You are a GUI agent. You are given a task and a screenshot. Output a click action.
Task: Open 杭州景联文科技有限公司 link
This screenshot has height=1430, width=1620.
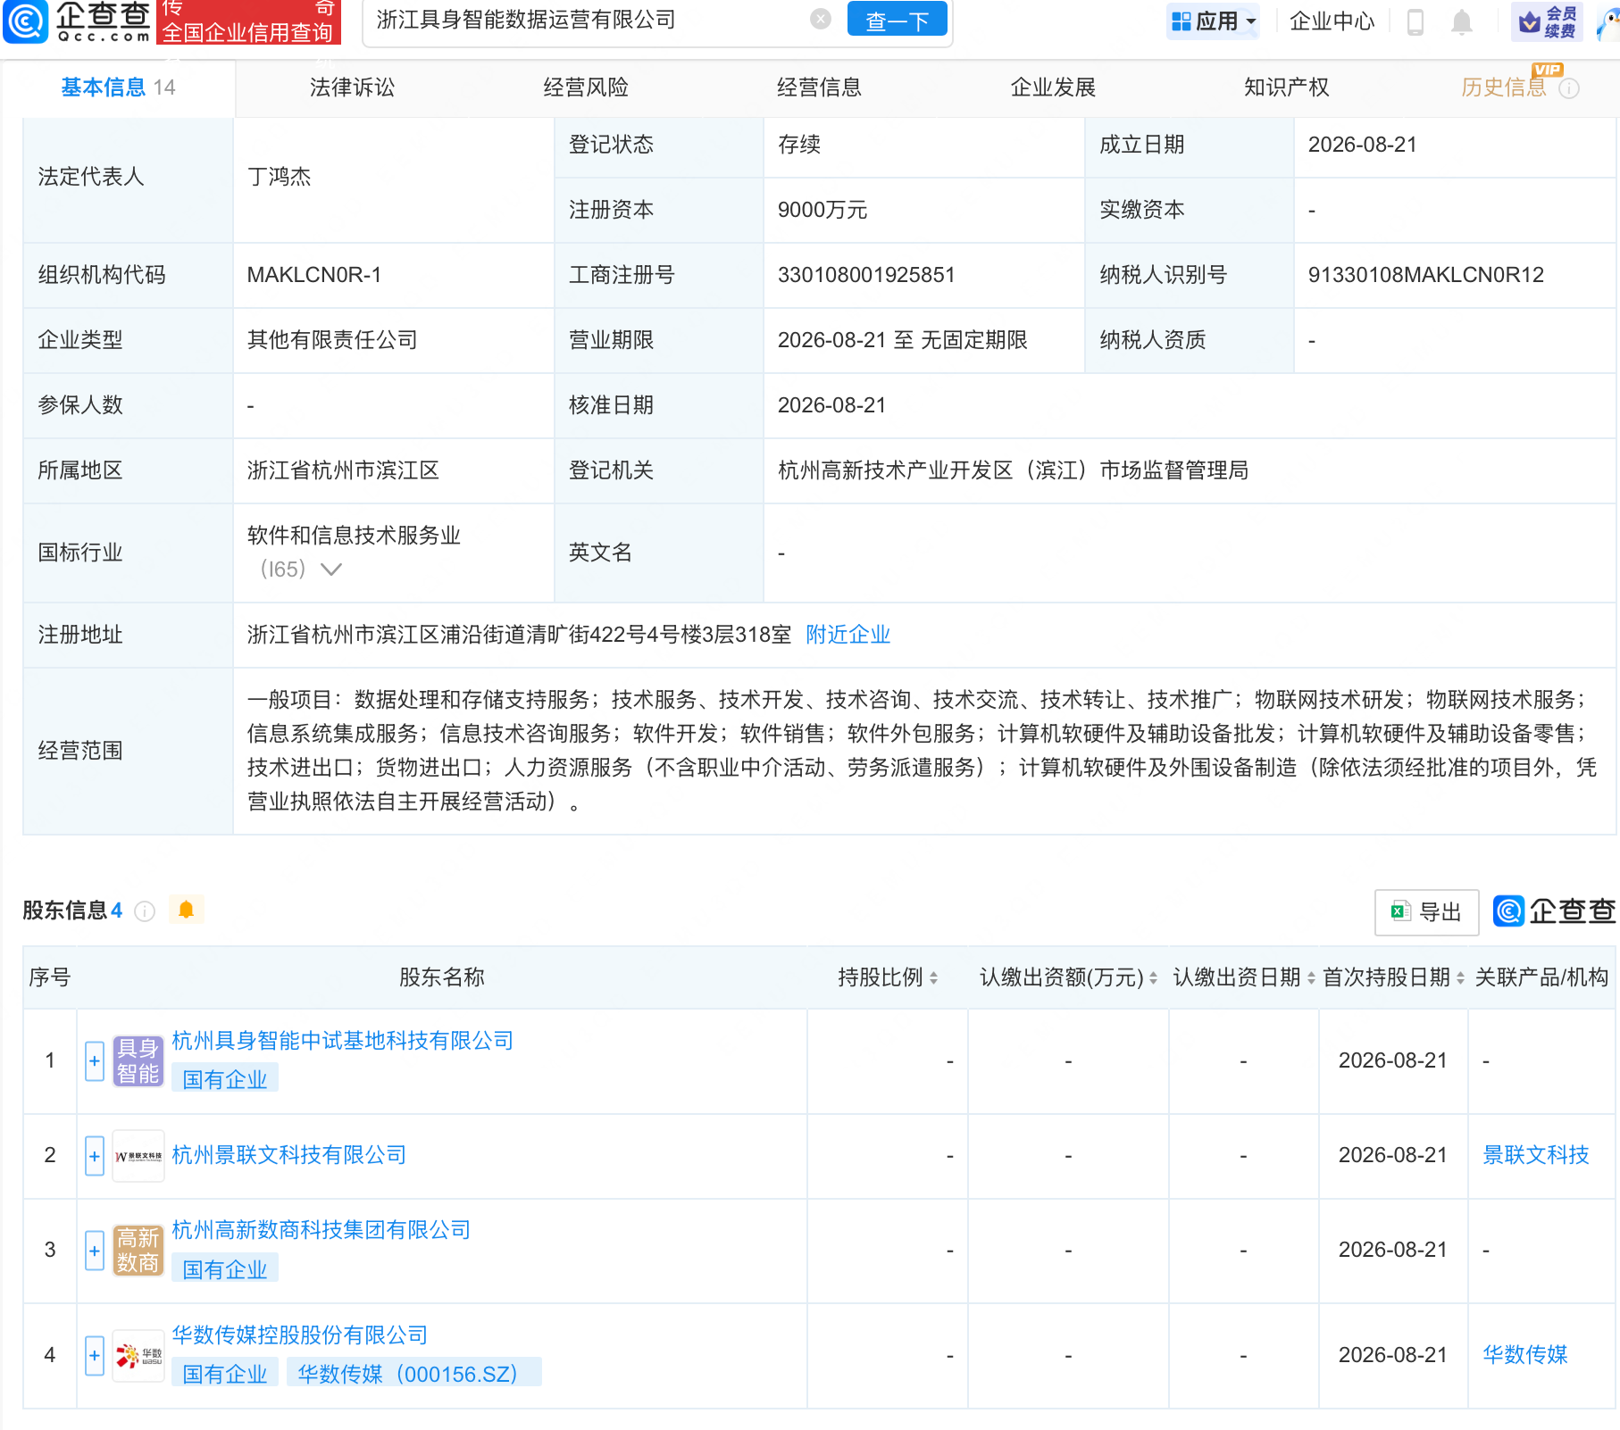[288, 1155]
